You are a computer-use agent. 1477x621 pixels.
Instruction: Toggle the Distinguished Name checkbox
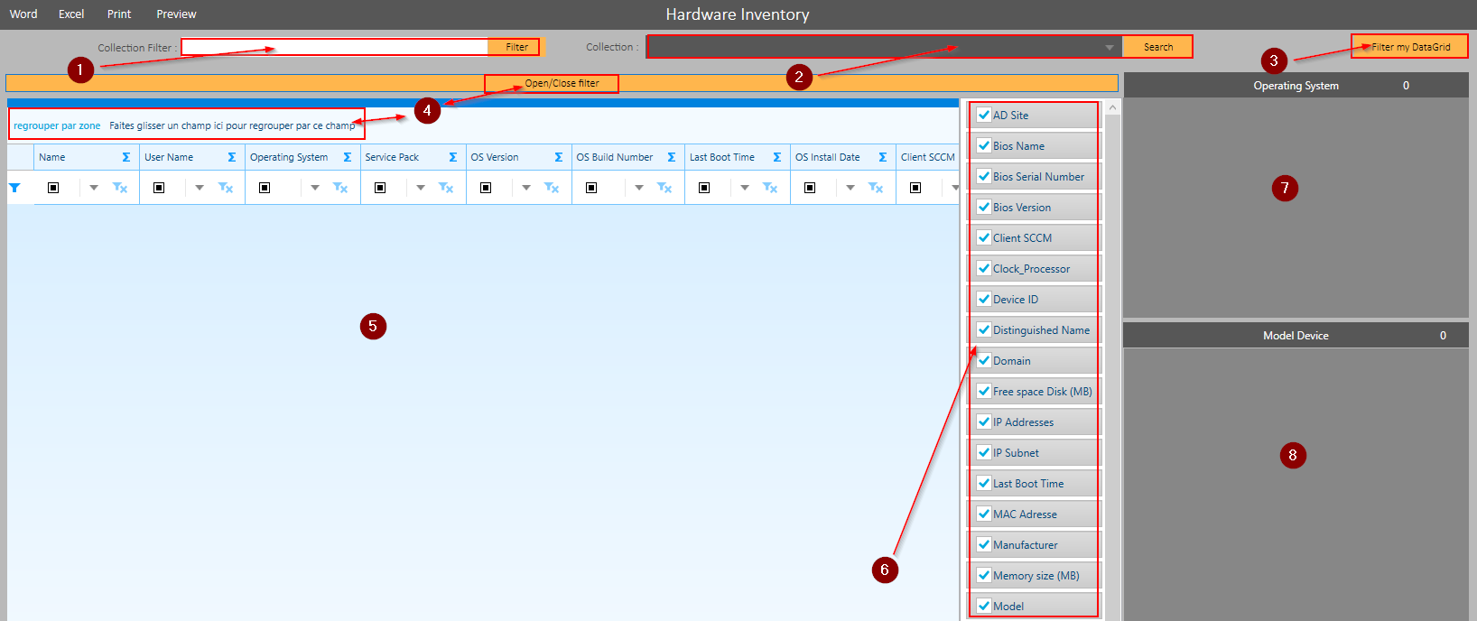click(984, 329)
